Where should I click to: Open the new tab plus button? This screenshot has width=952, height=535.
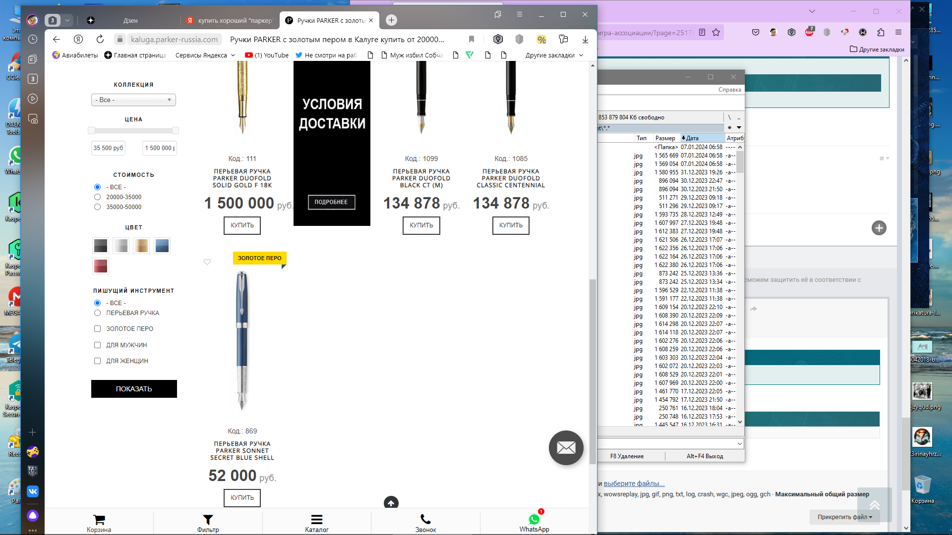click(x=391, y=20)
